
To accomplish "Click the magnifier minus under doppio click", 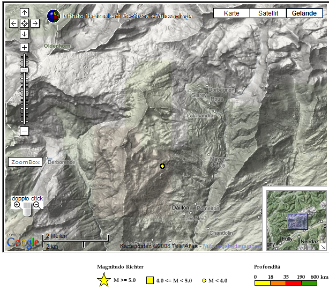I will coord(36,205).
